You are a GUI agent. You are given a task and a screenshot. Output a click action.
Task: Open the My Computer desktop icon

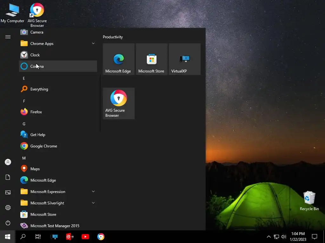coord(12,13)
